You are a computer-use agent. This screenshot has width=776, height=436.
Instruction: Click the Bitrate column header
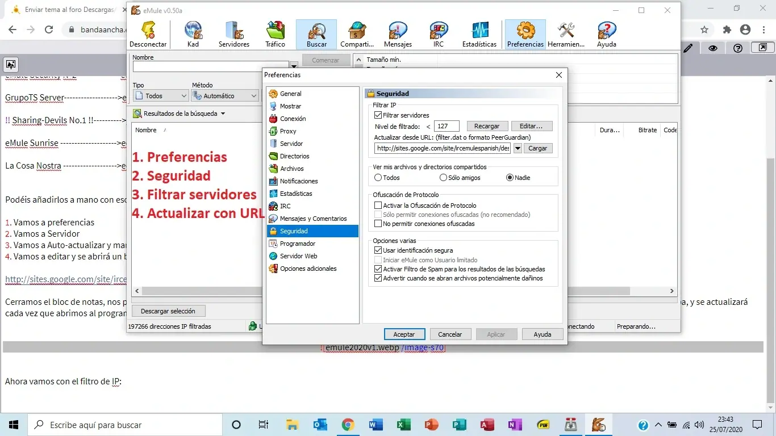coord(648,130)
